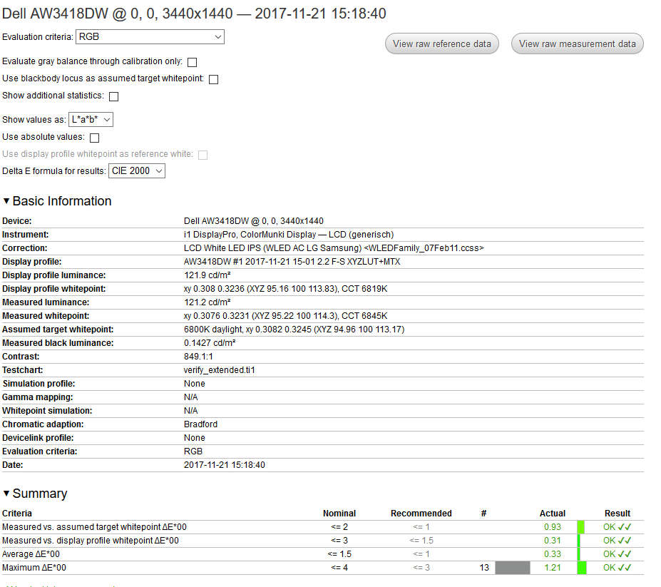Open the Show values as L*a*b* dropdown
The width and height of the screenshot is (661, 587).
tap(91, 120)
